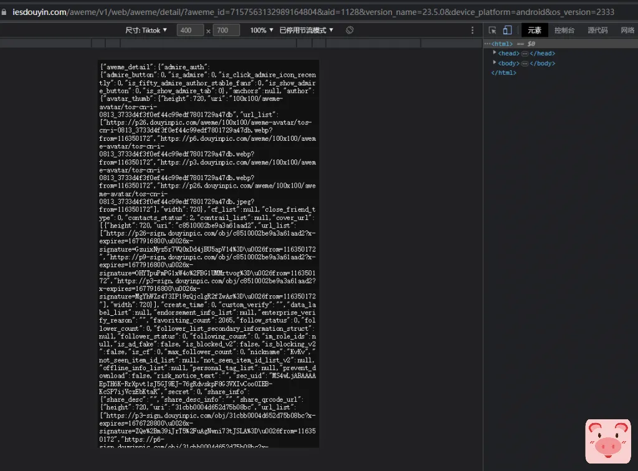The width and height of the screenshot is (638, 471).
Task: Click the body element collapsed ellipsis
Action: point(525,63)
